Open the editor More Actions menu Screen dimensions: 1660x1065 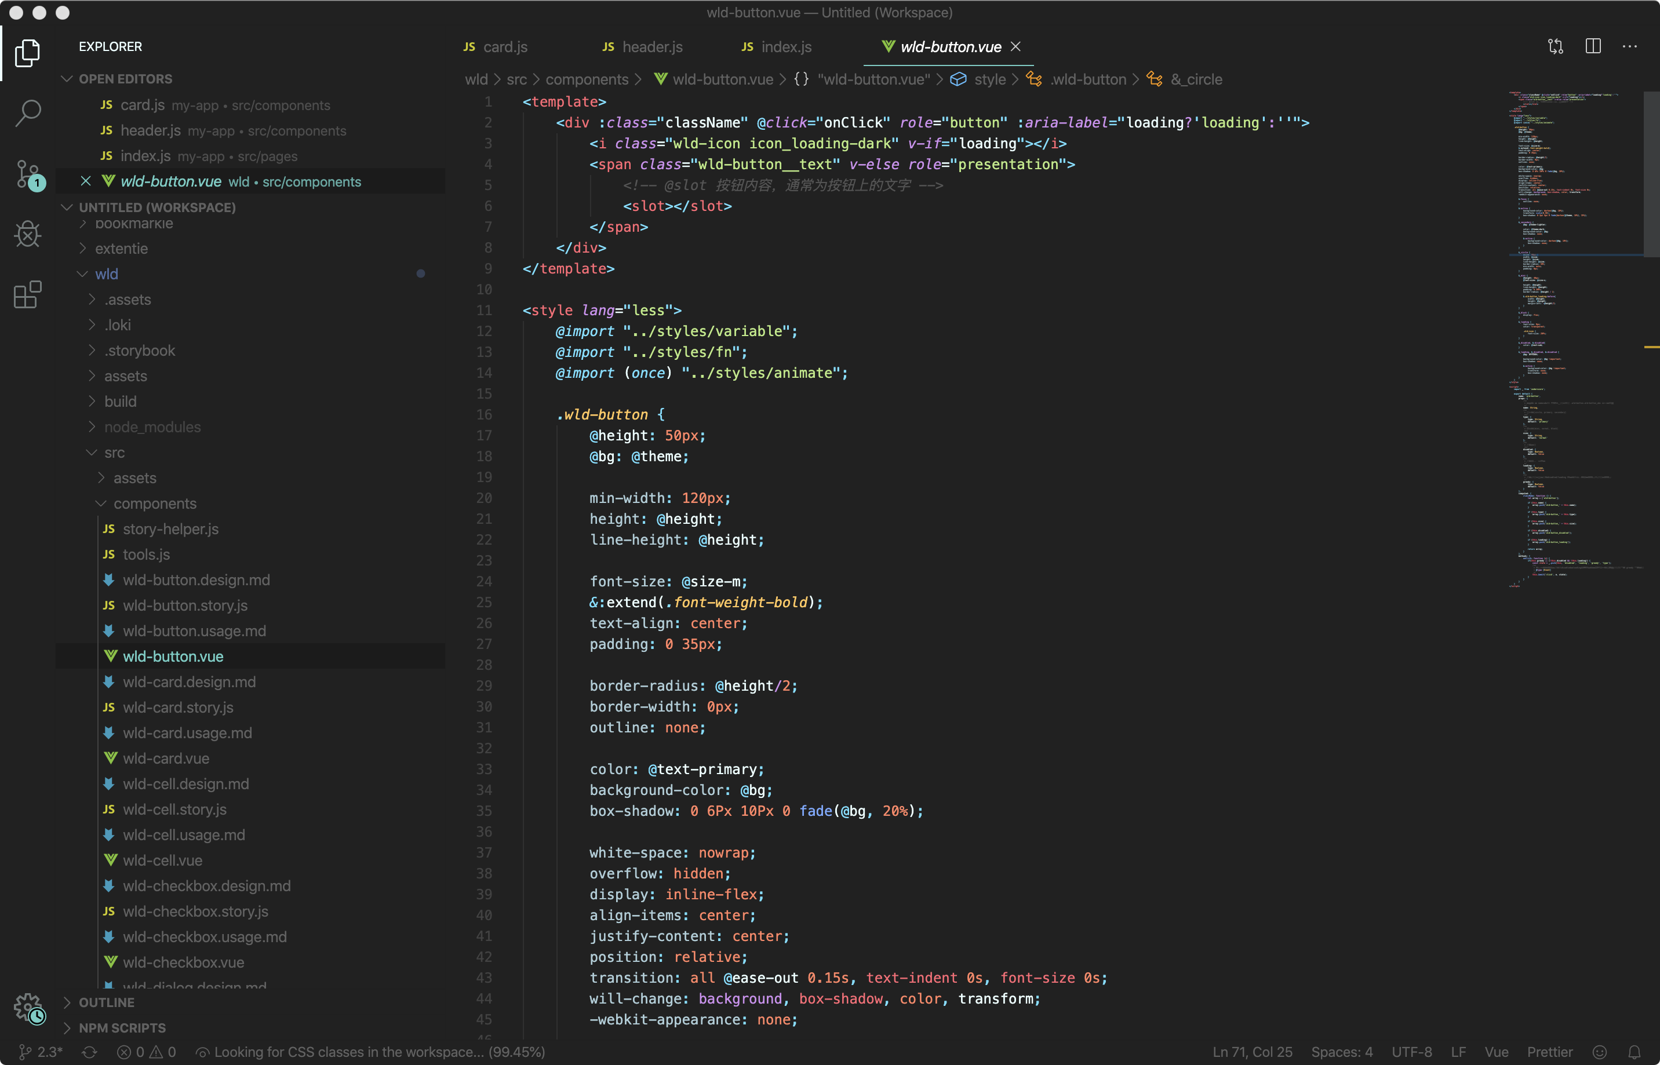tap(1629, 47)
